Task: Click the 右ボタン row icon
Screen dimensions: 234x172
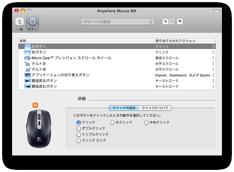Action: [x=28, y=52]
